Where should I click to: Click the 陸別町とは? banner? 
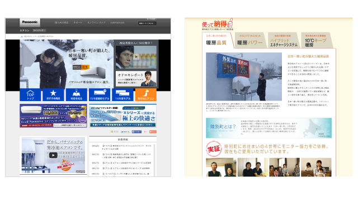pos(268,128)
